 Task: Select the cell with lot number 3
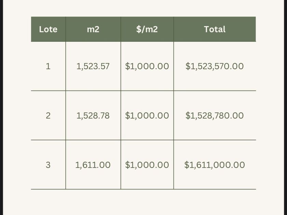[48, 165]
